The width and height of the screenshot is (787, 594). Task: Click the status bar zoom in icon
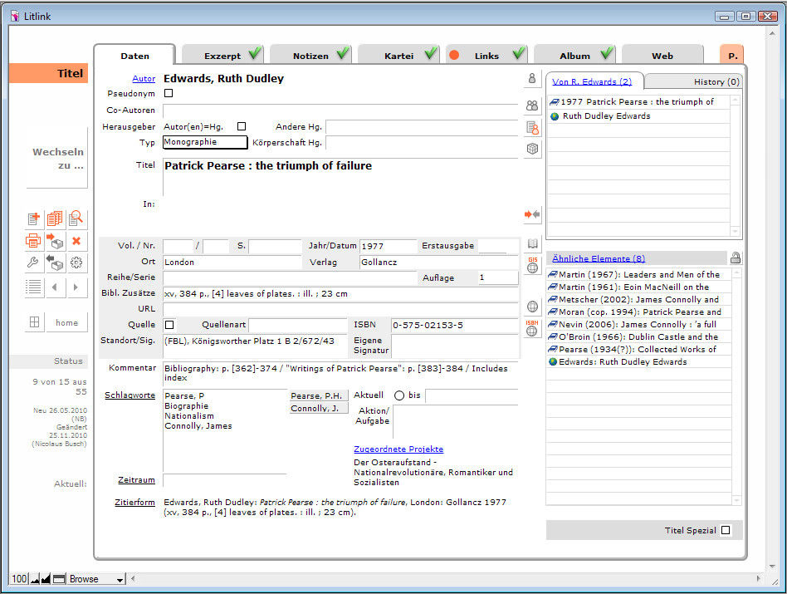[x=46, y=579]
